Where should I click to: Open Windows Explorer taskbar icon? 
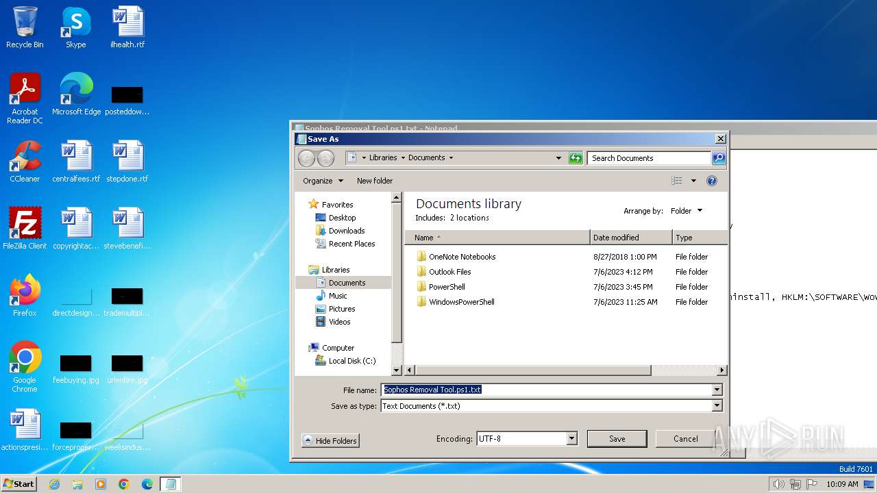(x=77, y=484)
